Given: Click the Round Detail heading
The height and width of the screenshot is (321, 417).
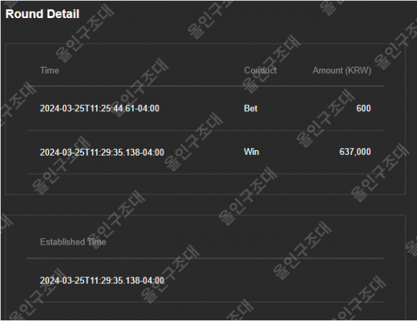Looking at the screenshot, I should (x=42, y=14).
